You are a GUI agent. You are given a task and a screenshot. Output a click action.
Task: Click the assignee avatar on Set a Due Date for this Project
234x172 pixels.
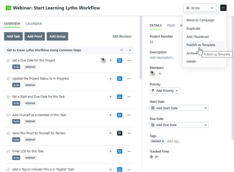click(103, 60)
